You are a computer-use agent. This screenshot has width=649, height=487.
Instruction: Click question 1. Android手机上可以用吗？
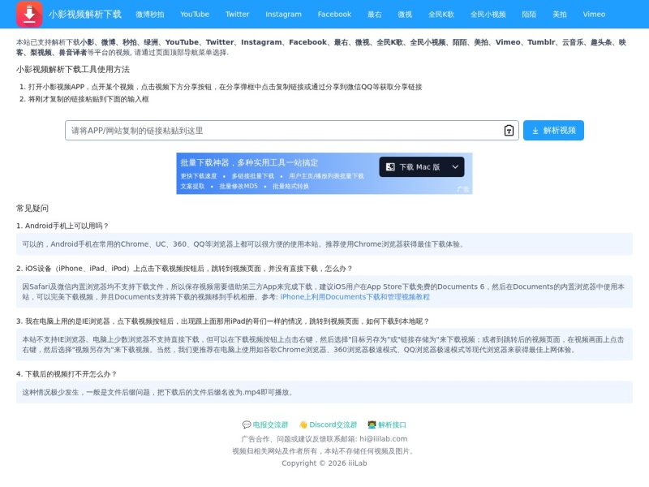click(62, 226)
